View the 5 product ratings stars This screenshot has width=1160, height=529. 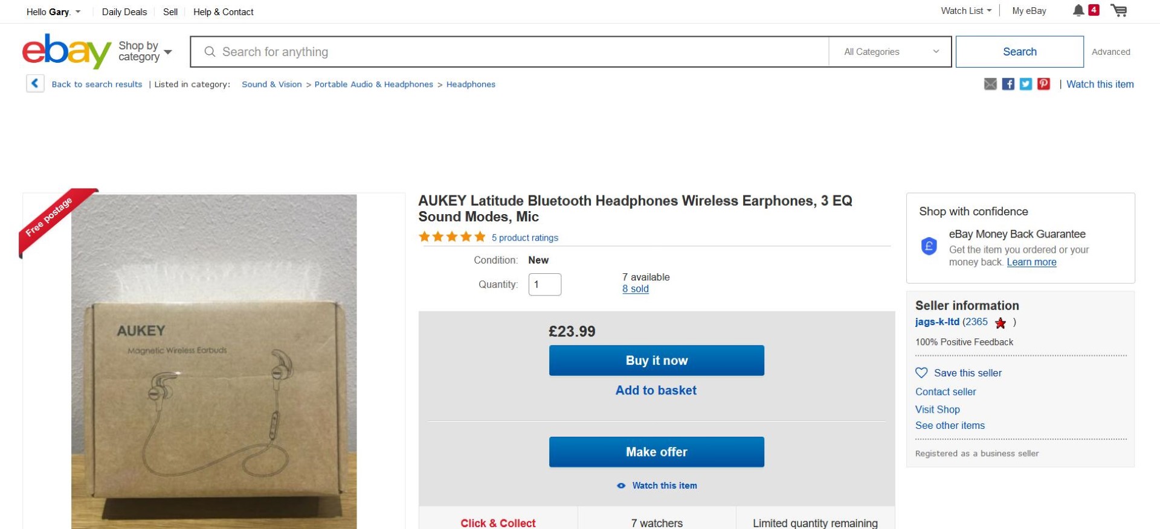click(x=452, y=237)
